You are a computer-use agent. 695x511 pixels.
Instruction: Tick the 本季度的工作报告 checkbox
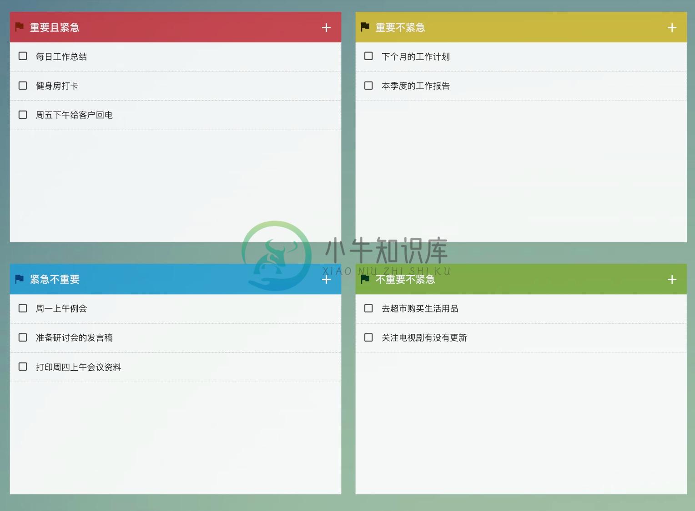(x=368, y=85)
